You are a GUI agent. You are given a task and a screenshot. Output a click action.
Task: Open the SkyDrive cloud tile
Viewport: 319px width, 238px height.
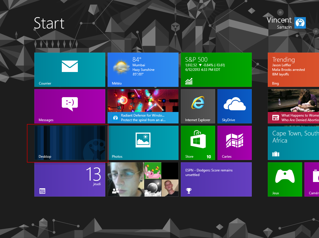[234, 106]
